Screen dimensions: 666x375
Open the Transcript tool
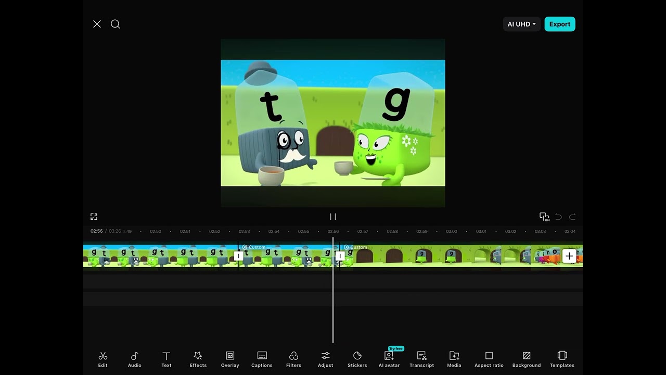[421, 359]
